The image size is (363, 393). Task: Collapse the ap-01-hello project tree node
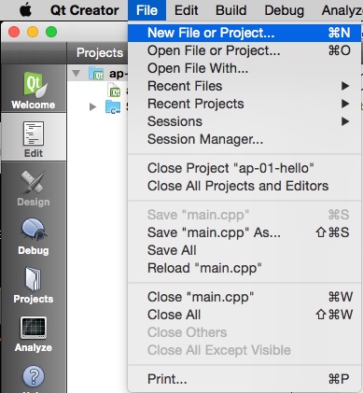pos(76,74)
